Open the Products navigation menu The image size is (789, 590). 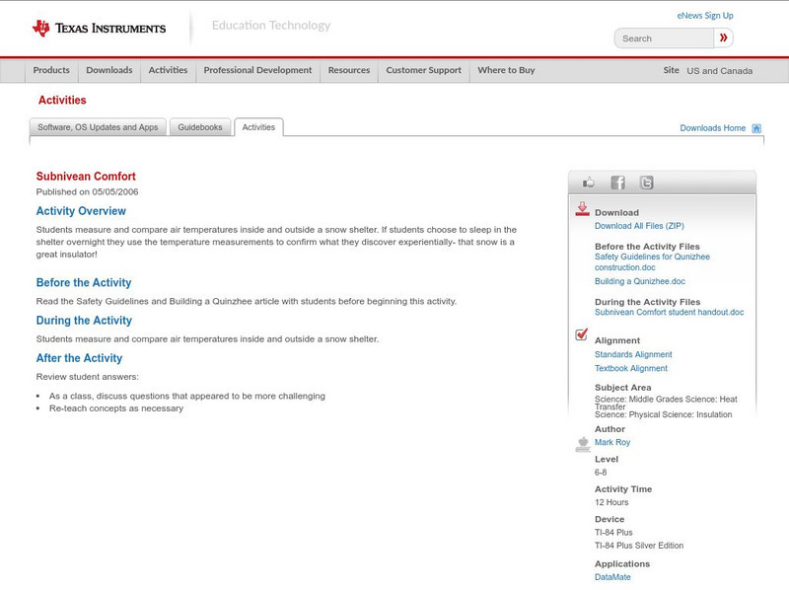tap(51, 70)
